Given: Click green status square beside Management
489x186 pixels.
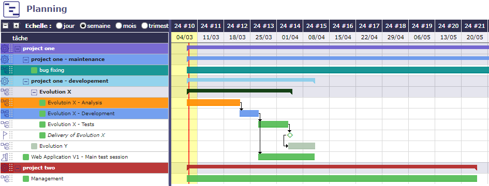Looking at the screenshot, I should point(26,179).
